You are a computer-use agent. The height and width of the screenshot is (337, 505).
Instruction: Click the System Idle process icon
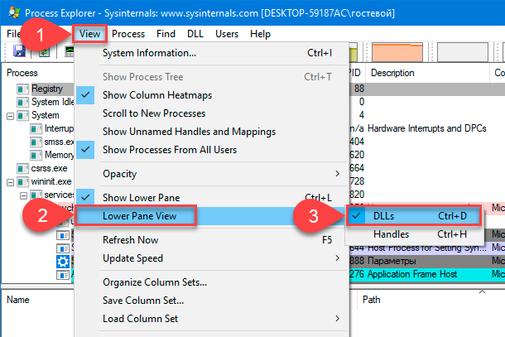click(22, 102)
